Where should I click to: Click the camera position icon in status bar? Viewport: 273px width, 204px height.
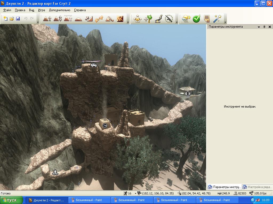click(x=139, y=193)
